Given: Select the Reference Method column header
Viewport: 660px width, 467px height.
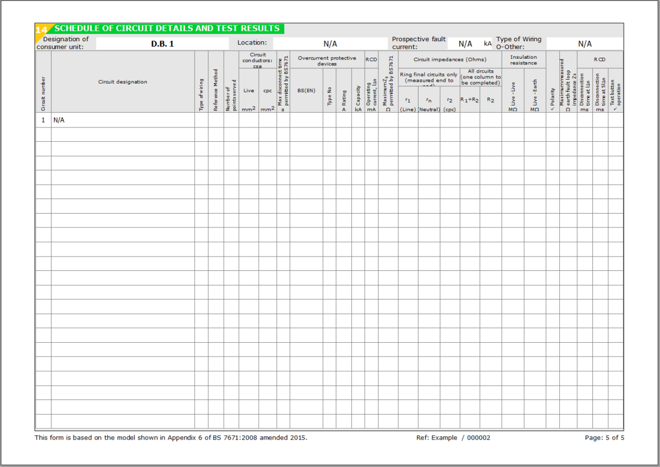Looking at the screenshot, I should (x=216, y=88).
